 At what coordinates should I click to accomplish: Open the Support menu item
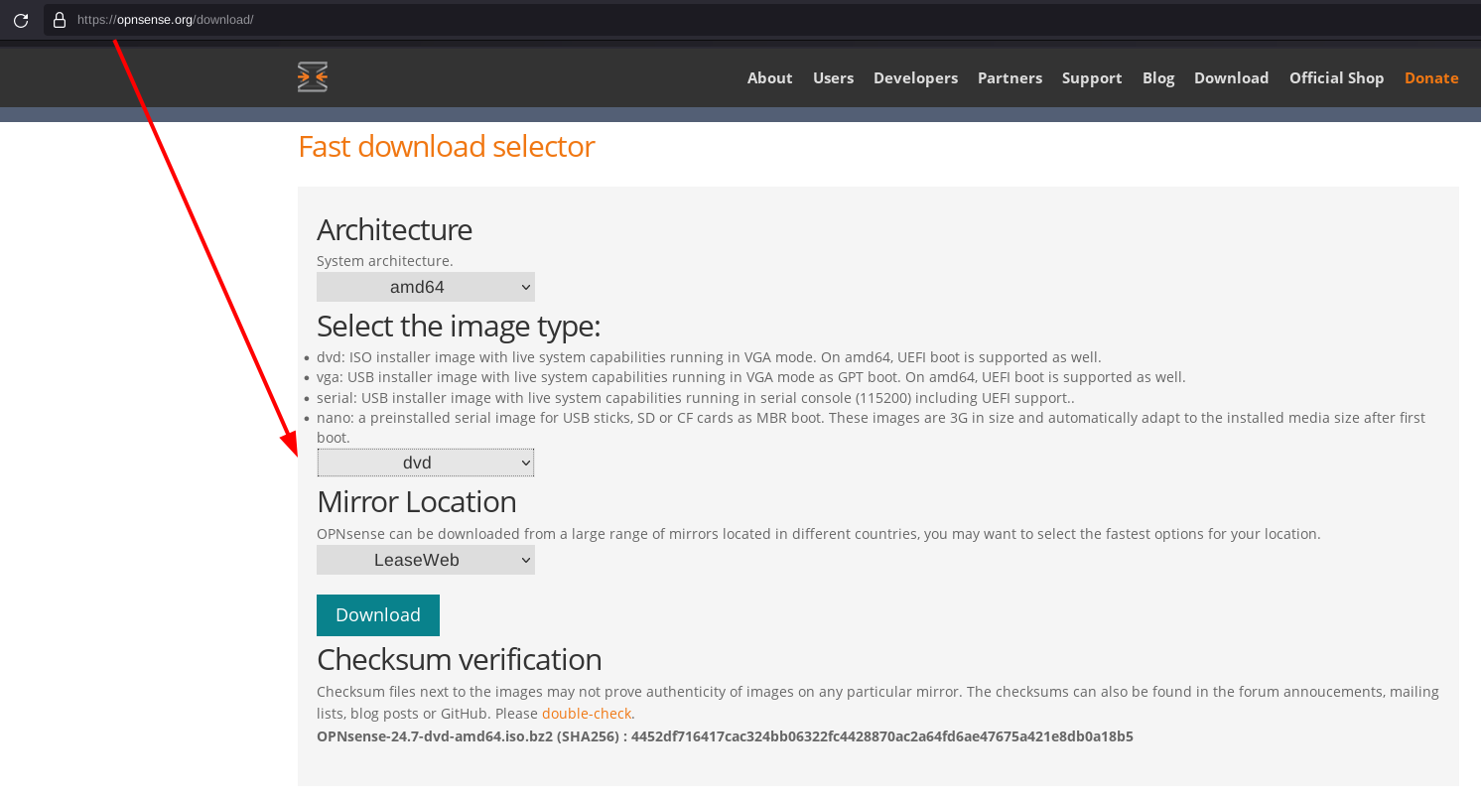[x=1092, y=78]
